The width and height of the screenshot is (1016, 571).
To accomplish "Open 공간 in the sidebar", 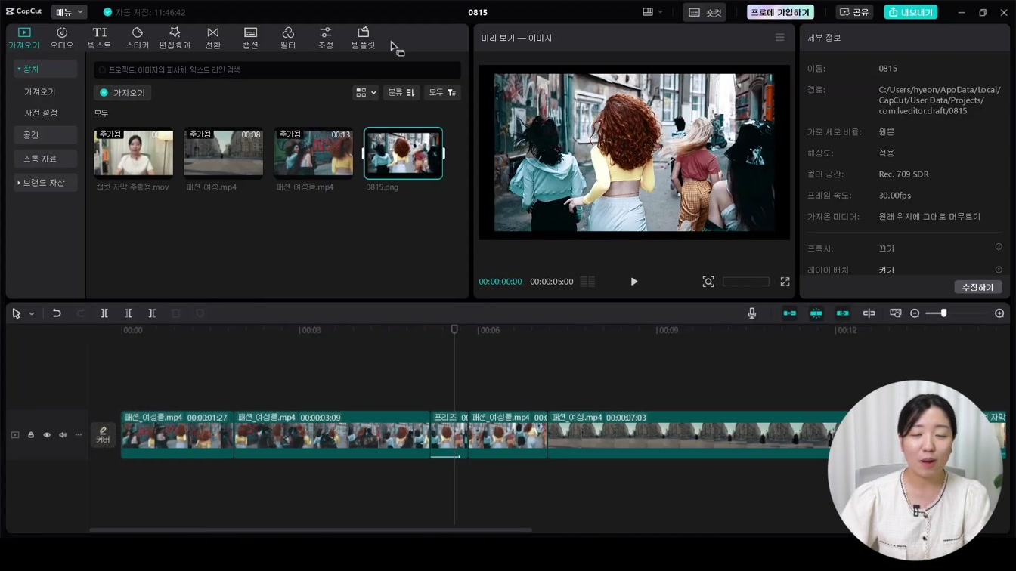I will coord(45,135).
